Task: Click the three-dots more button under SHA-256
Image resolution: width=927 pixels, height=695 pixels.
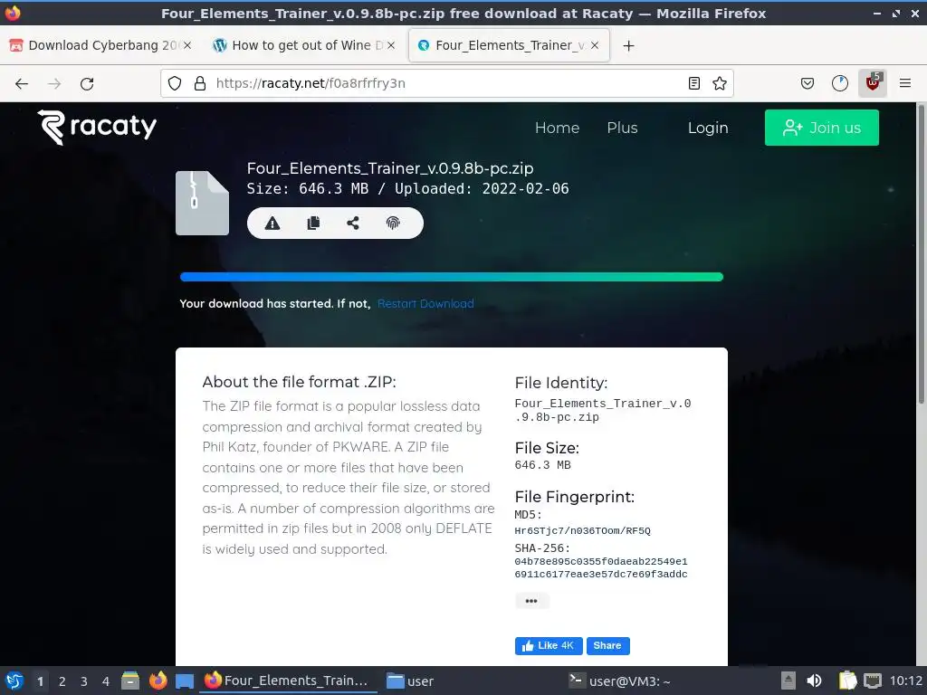Action: coord(531,601)
